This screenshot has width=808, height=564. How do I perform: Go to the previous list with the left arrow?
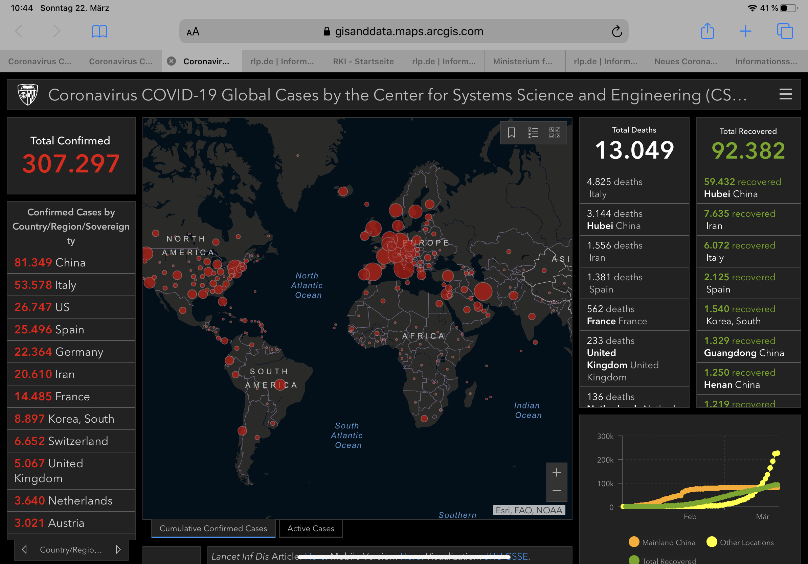pos(24,549)
